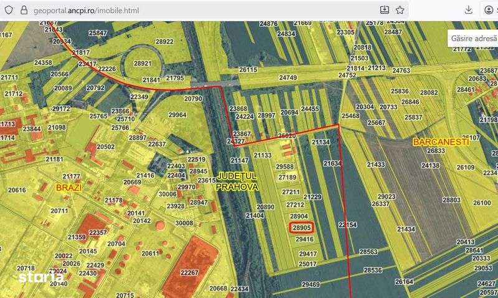Click parcel 24763 label
Screen dimensions: 498x298
click(401, 70)
